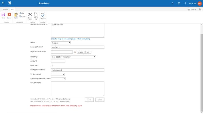Open the Approving VP dropdown

(58, 79)
